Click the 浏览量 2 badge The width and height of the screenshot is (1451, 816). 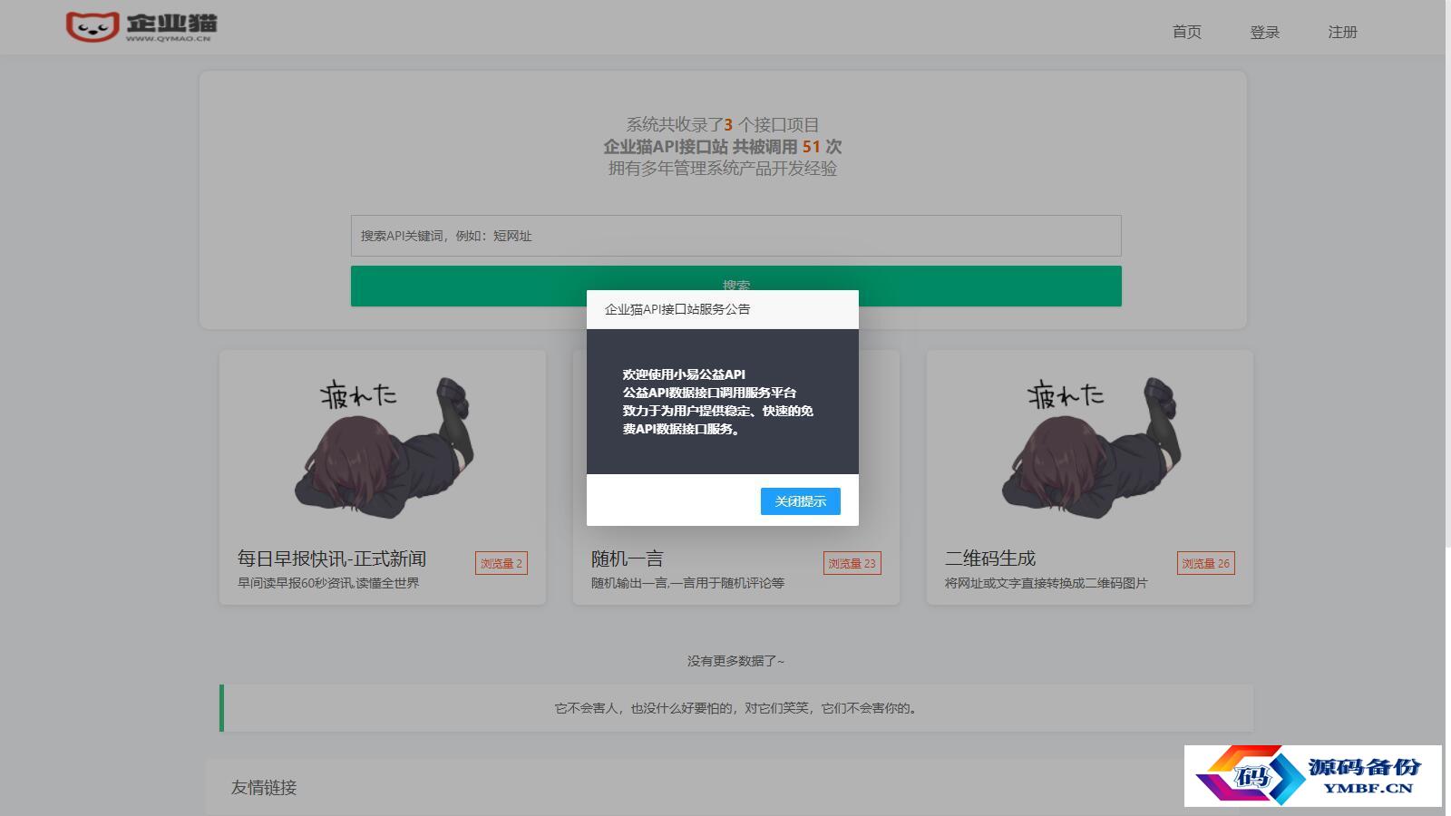point(502,563)
